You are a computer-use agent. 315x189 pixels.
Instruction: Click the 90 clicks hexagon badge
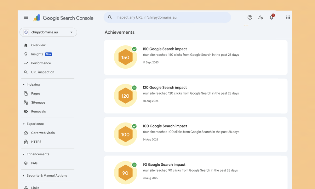(x=125, y=173)
